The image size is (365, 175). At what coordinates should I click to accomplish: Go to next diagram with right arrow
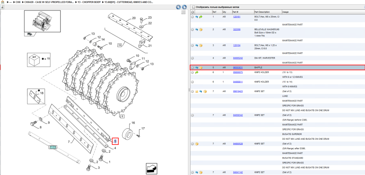click(x=184, y=7)
